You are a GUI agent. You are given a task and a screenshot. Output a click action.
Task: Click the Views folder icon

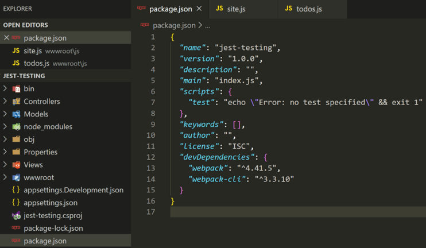16,165
